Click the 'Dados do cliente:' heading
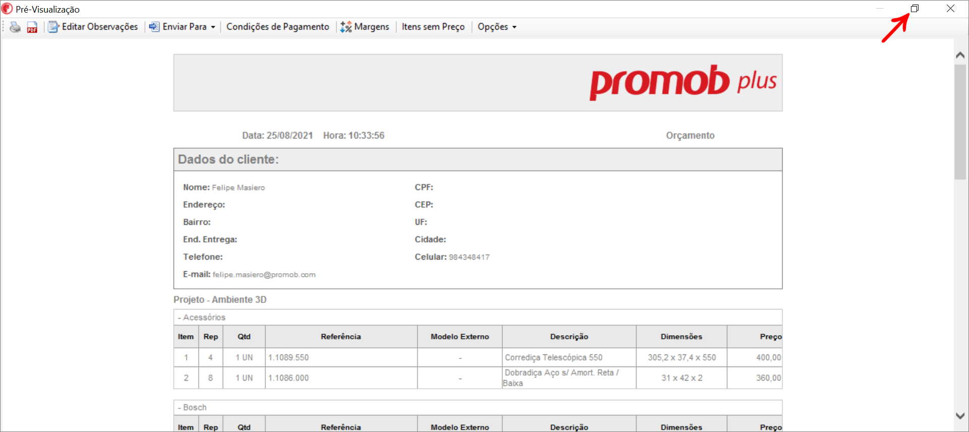The height and width of the screenshot is (432, 969). tap(228, 159)
